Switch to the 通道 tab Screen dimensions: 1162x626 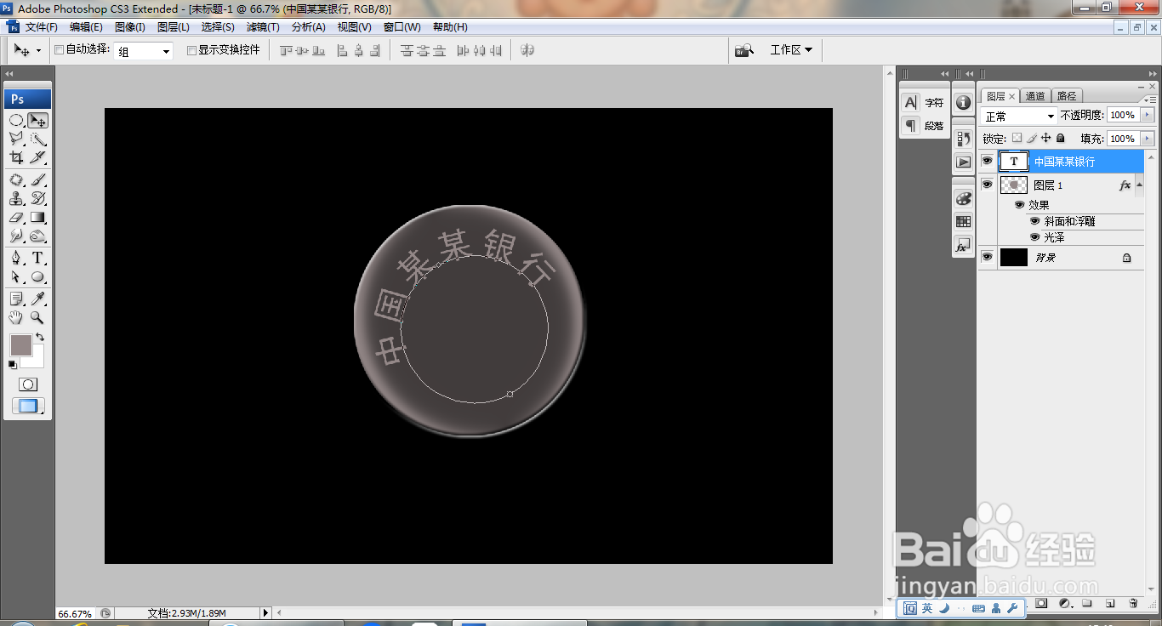tap(1035, 96)
